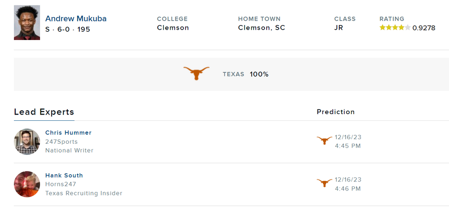Click the 12/16/23 4:46 PM prediction timestamp

pos(348,184)
